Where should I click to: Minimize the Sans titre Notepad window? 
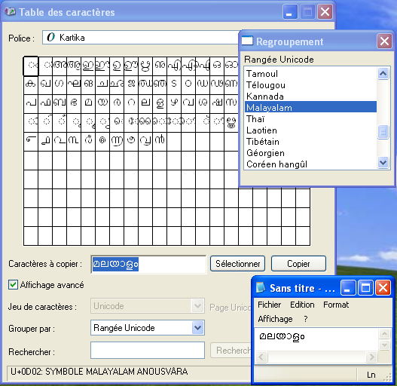pos(347,288)
